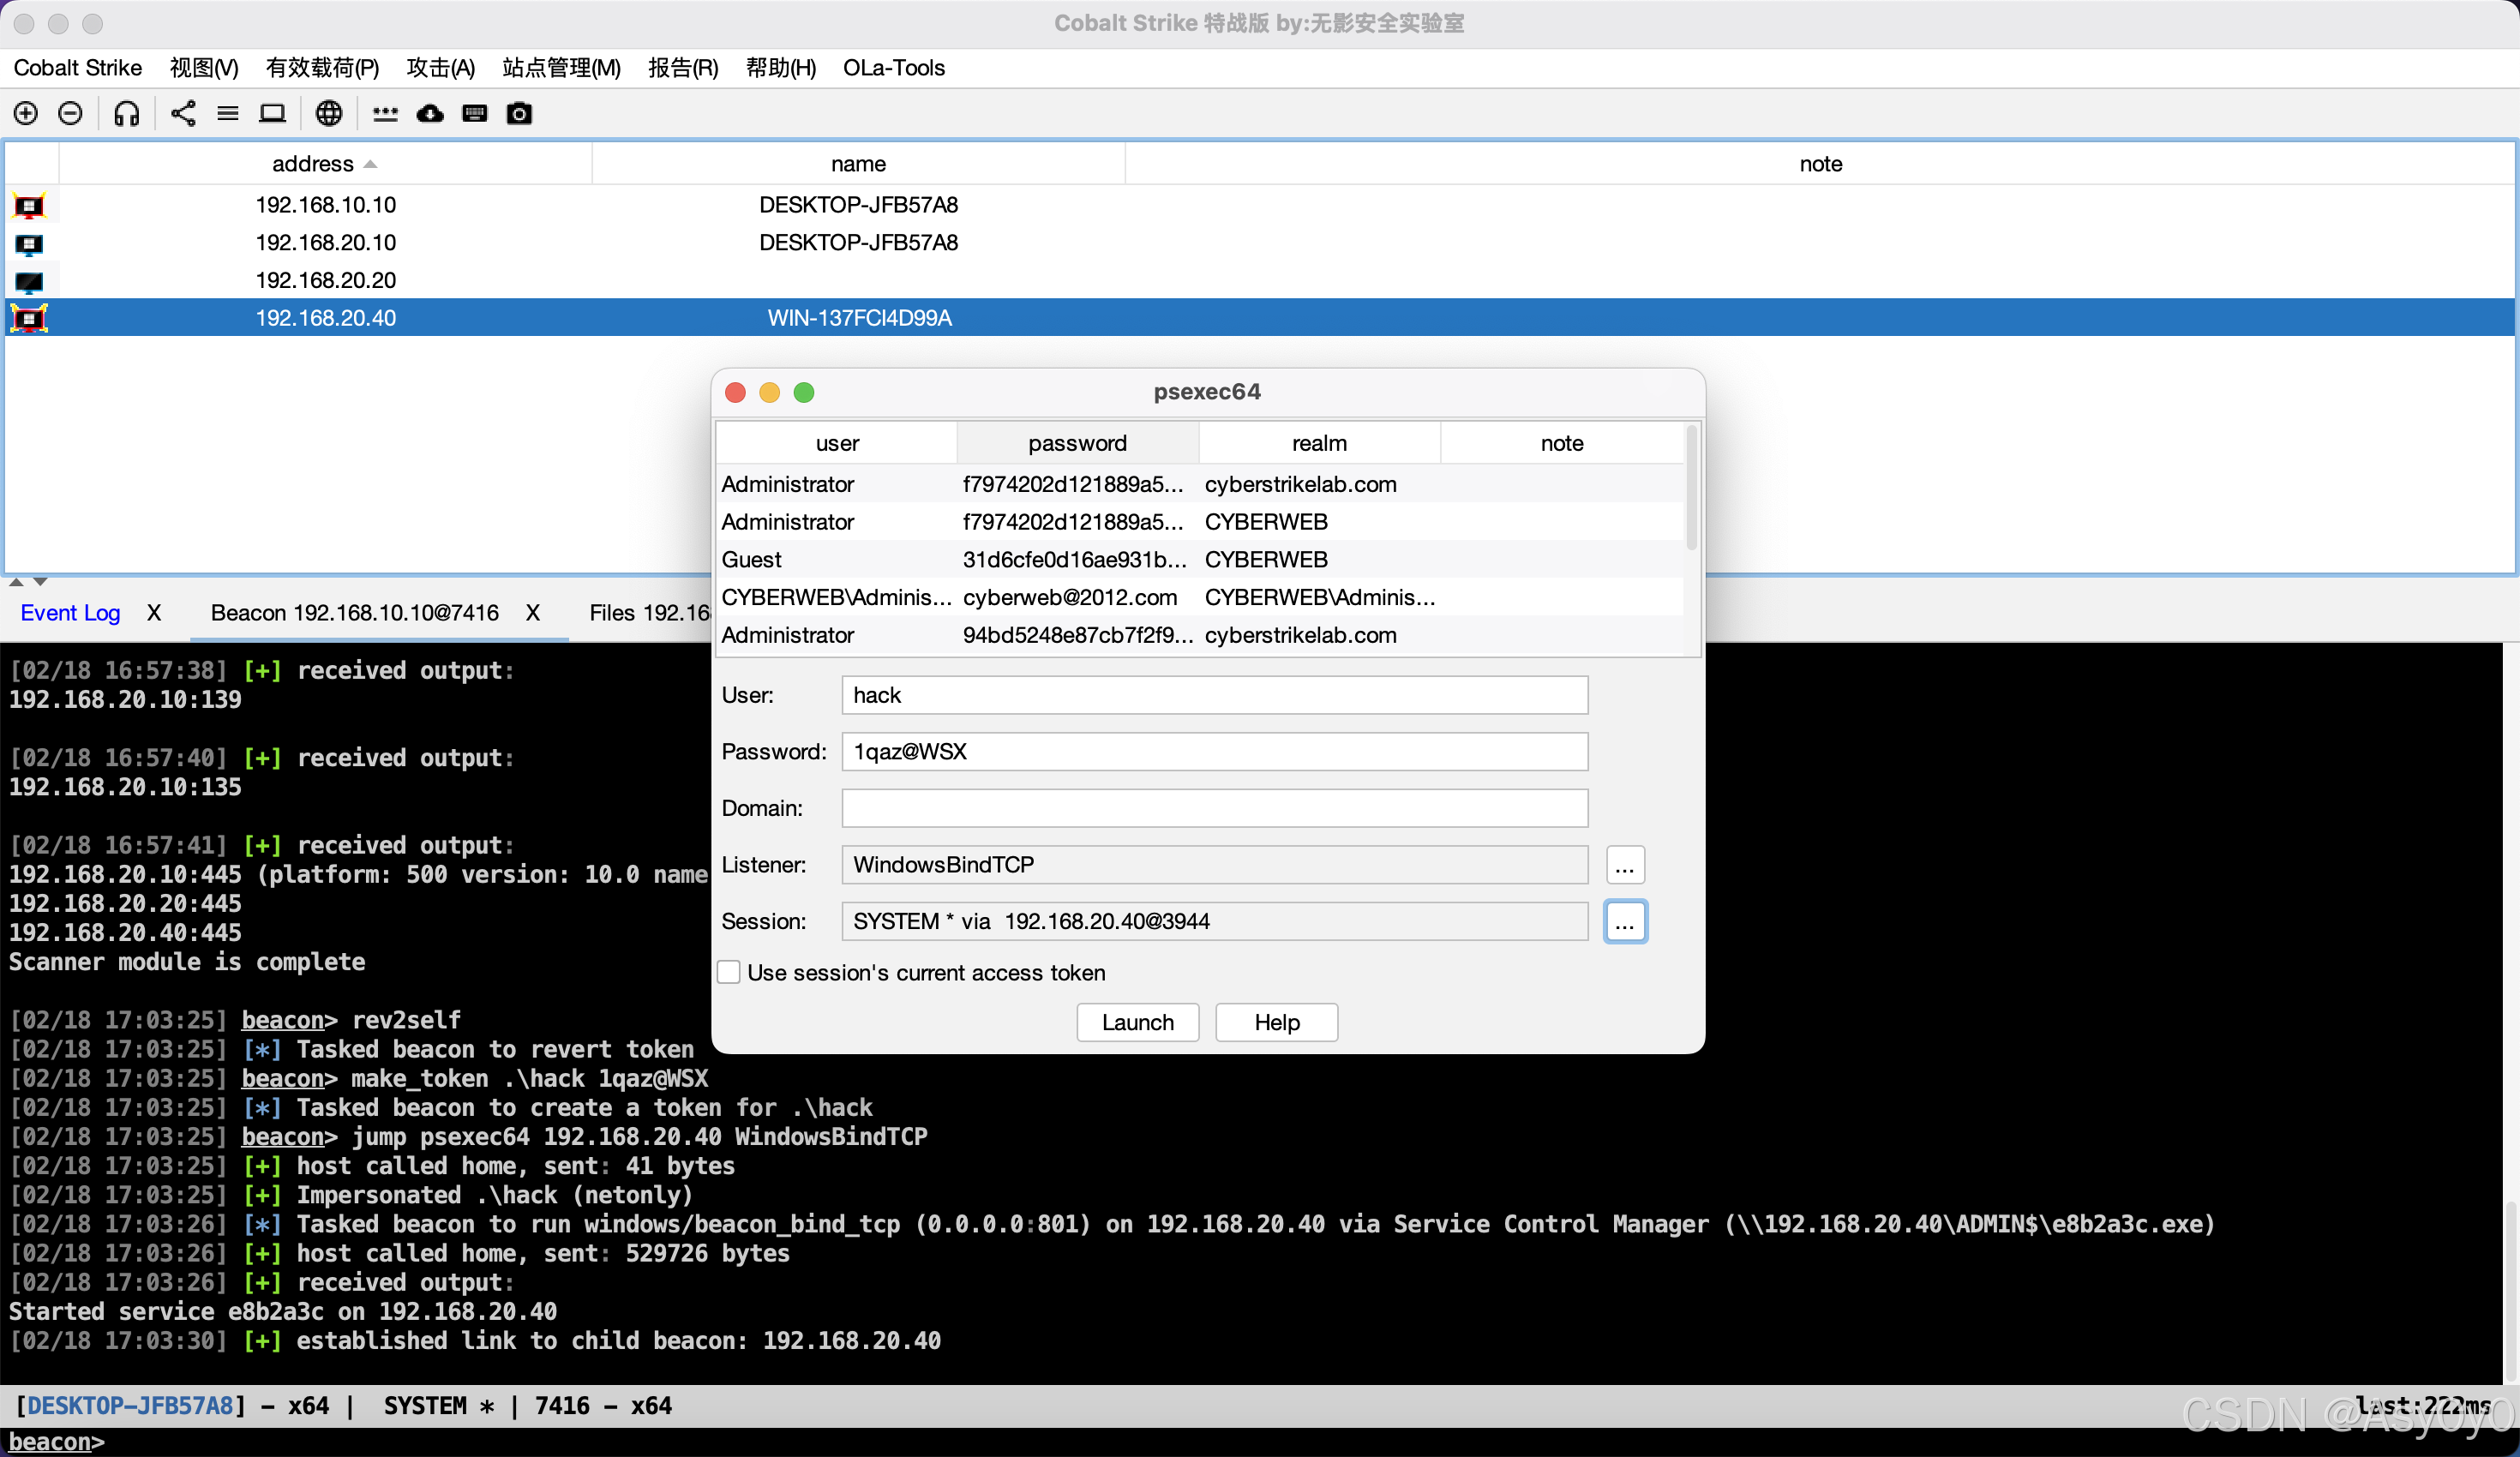The height and width of the screenshot is (1457, 2520).
Task: Open the listeners management panel via headphones icon
Action: 126,113
